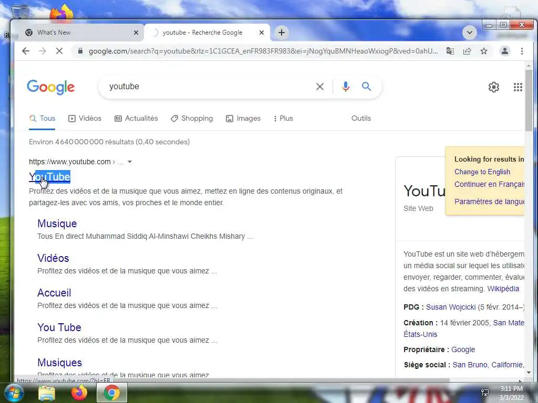Start voice search with microphone icon
The height and width of the screenshot is (403, 538).
(346, 87)
